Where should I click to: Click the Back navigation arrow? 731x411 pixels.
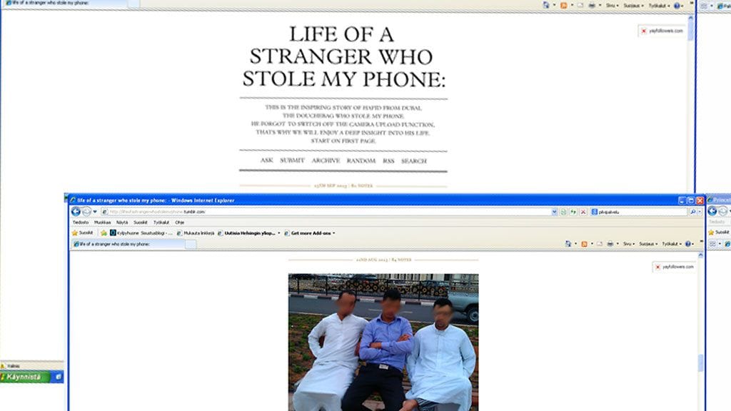(x=74, y=212)
